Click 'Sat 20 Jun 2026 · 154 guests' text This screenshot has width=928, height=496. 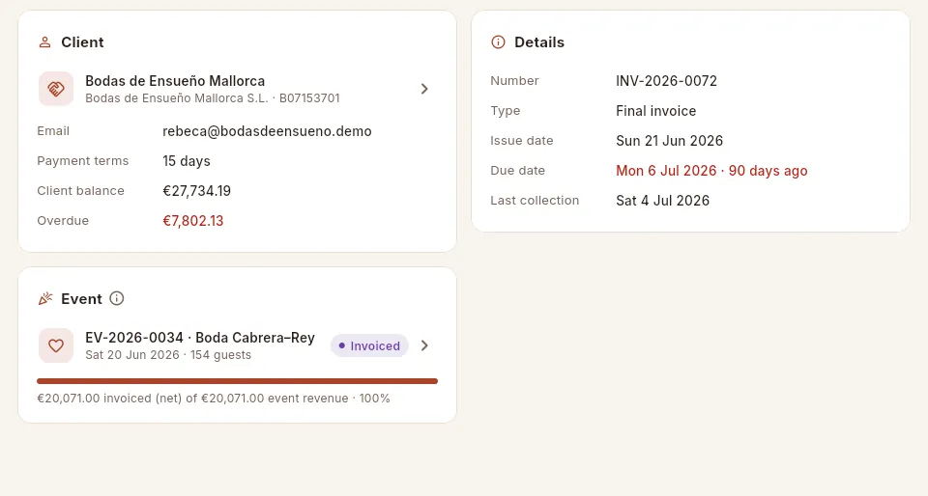tap(168, 355)
